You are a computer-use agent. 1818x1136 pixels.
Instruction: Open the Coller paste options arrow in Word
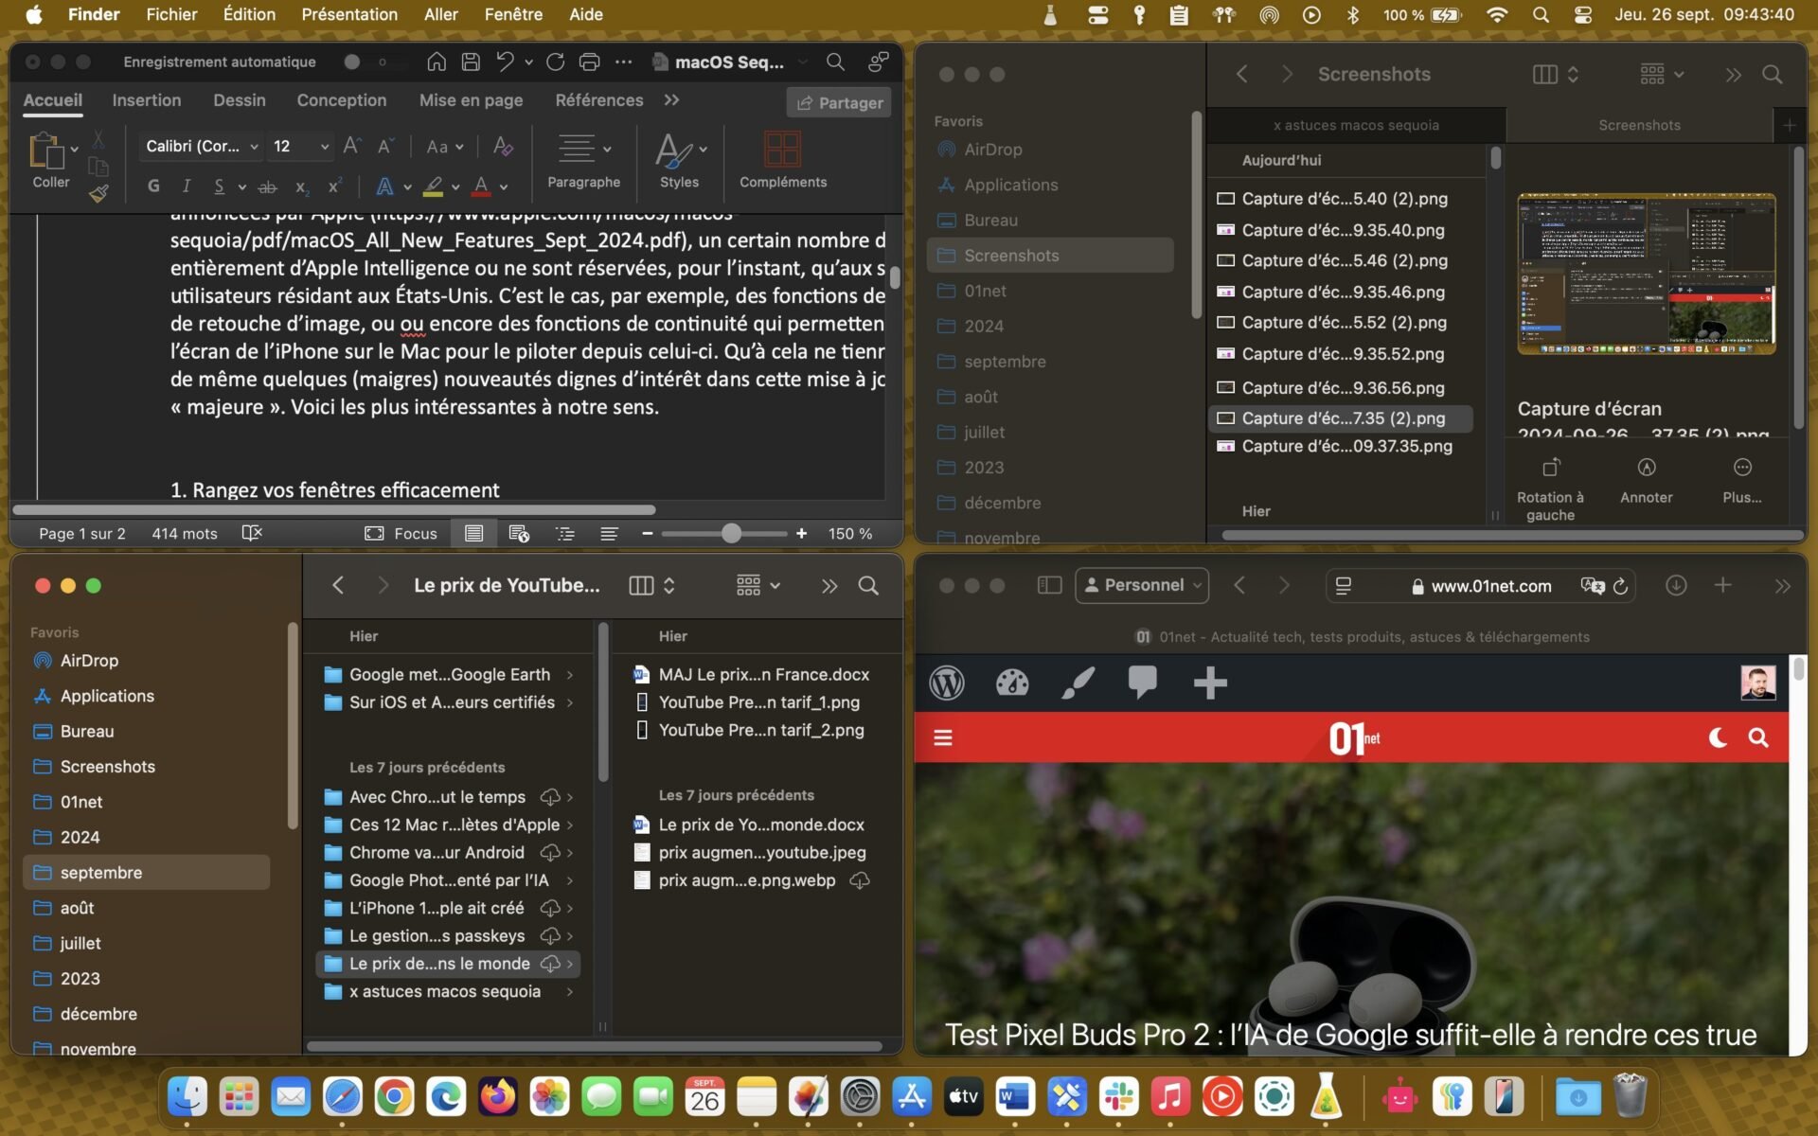(74, 150)
